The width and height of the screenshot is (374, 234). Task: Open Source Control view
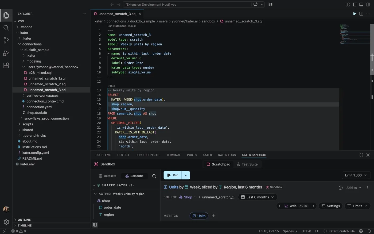tap(6, 40)
